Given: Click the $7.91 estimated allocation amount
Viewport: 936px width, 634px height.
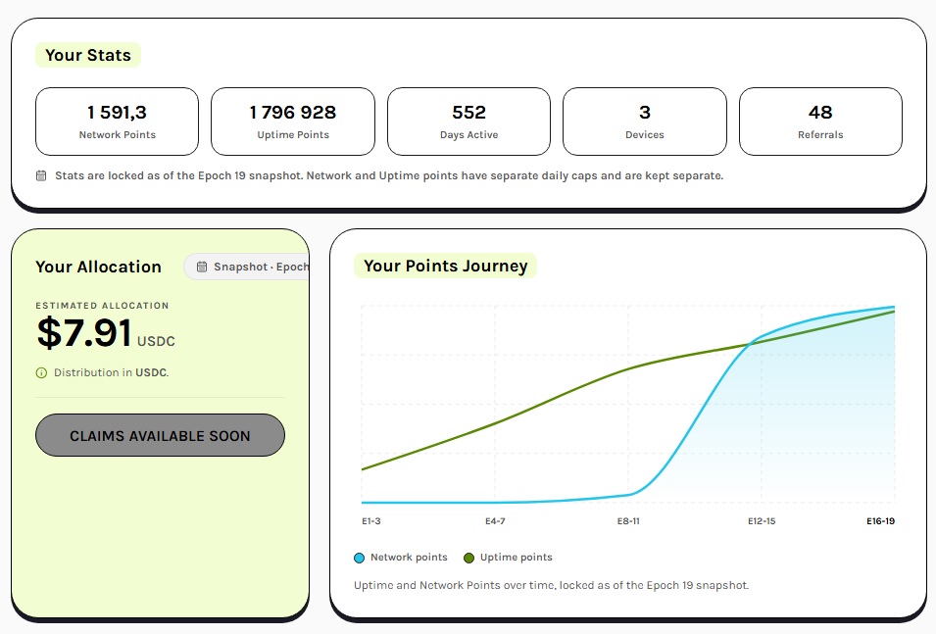Looking at the screenshot, I should (84, 332).
